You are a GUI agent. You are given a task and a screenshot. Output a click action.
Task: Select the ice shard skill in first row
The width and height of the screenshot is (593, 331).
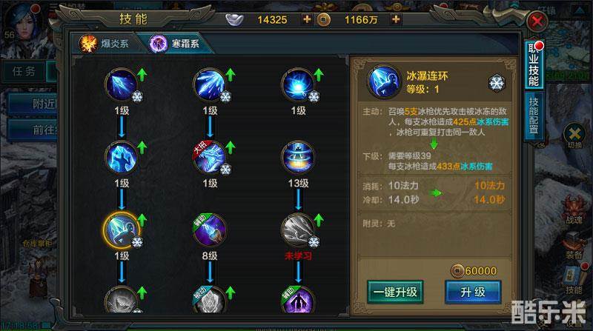tap(122, 85)
